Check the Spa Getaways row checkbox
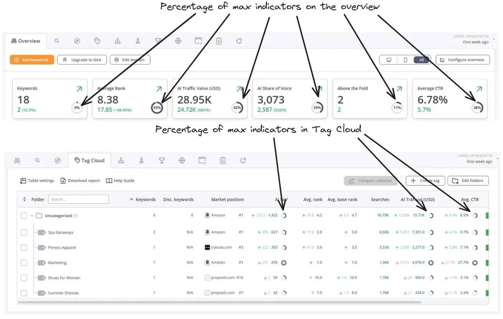 [x=24, y=232]
